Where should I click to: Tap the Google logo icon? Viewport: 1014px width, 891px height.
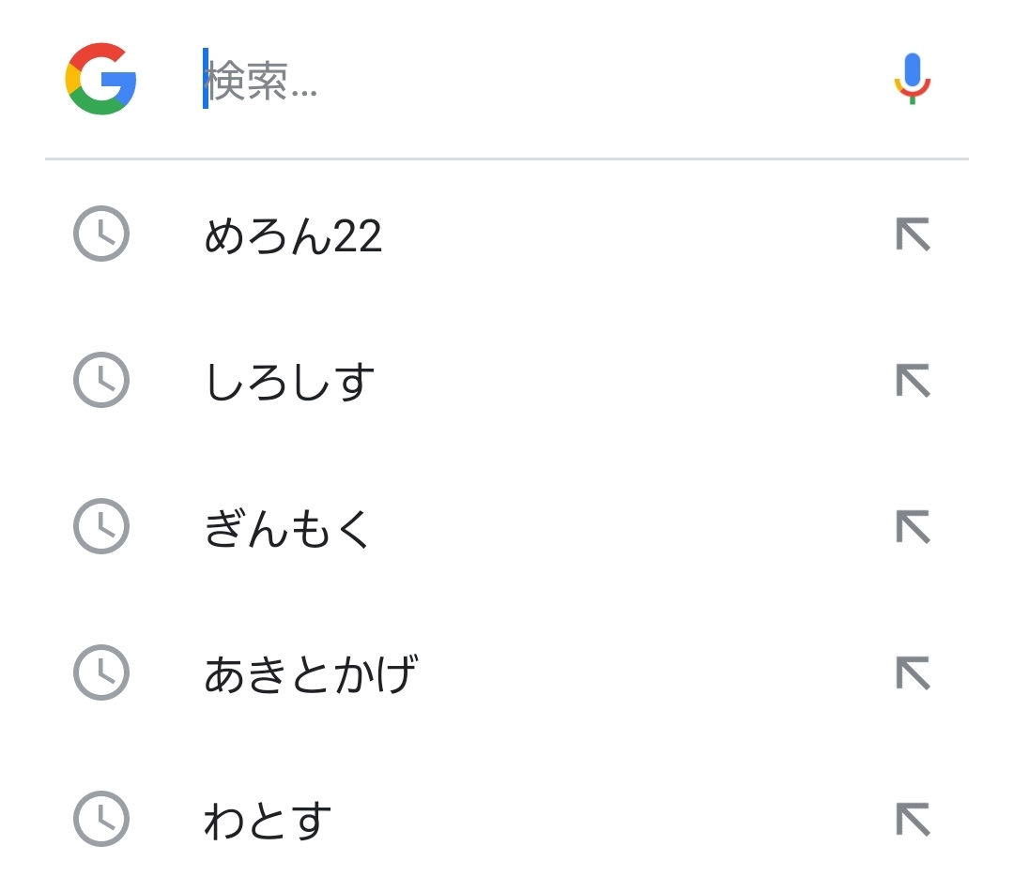pos(101,79)
